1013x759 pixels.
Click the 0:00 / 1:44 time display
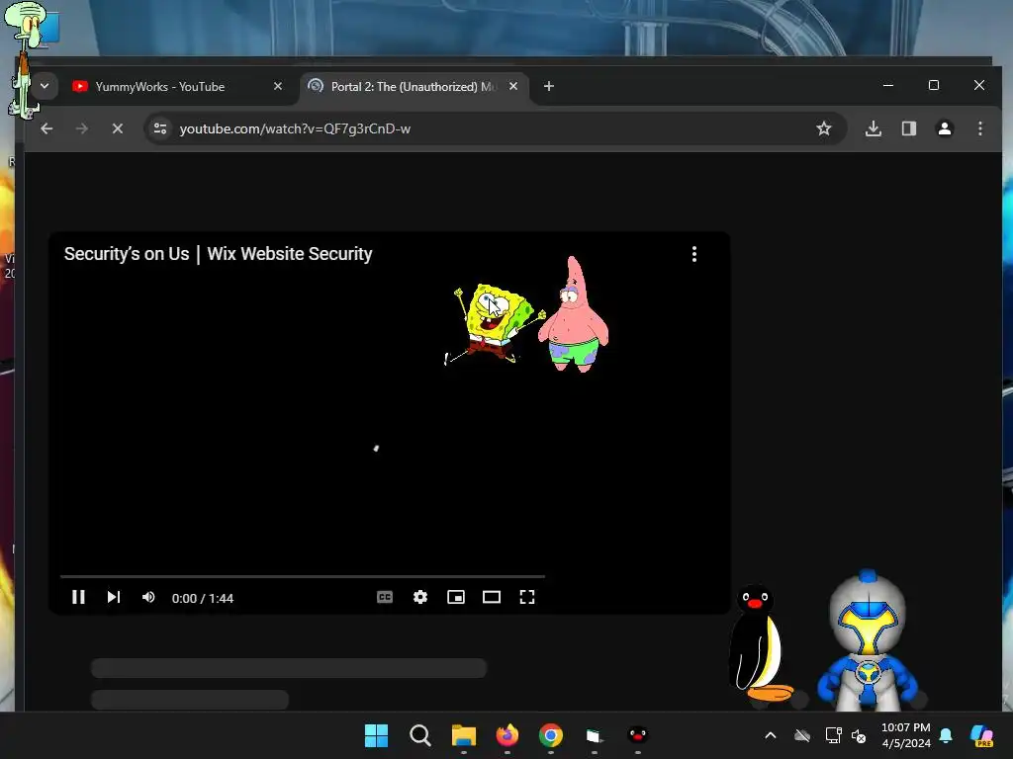pos(202,598)
